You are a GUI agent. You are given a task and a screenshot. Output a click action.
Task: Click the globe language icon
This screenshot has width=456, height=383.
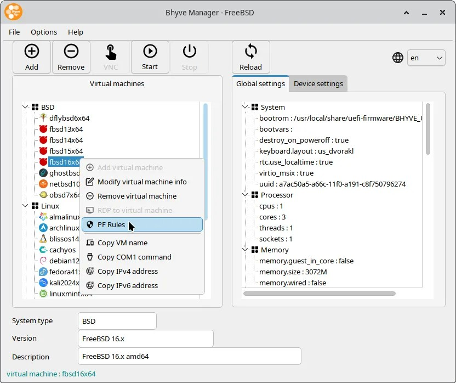(x=398, y=58)
